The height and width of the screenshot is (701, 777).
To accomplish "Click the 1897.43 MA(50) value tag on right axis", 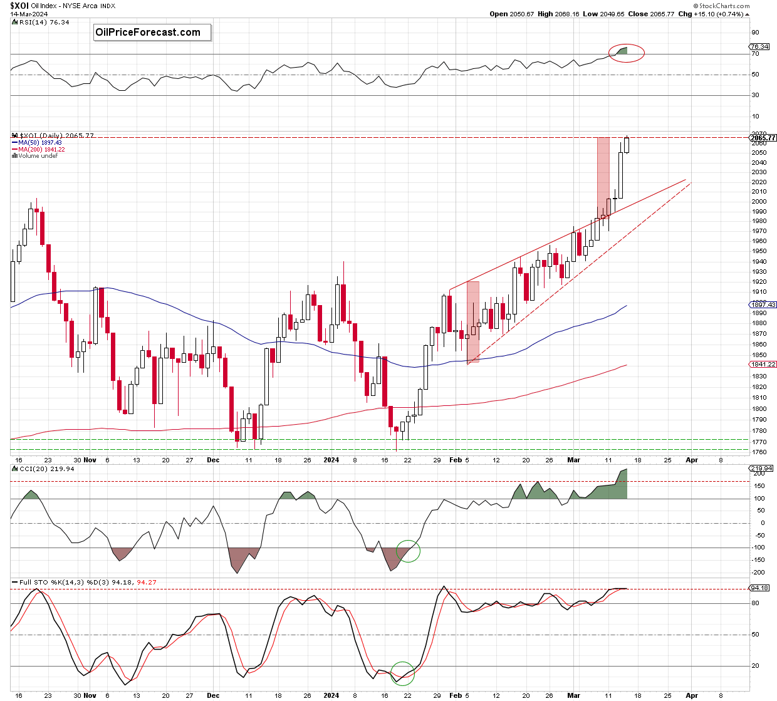I will coord(763,305).
